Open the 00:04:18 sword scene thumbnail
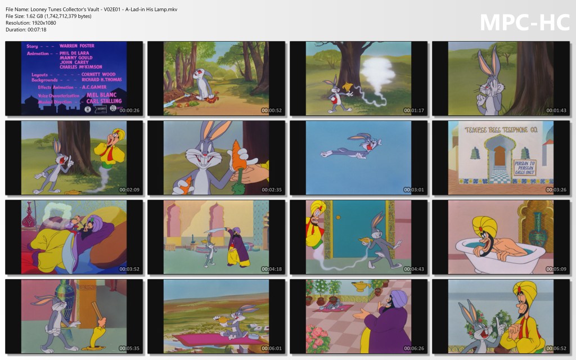Image resolution: width=576 pixels, height=360 pixels. click(217, 237)
